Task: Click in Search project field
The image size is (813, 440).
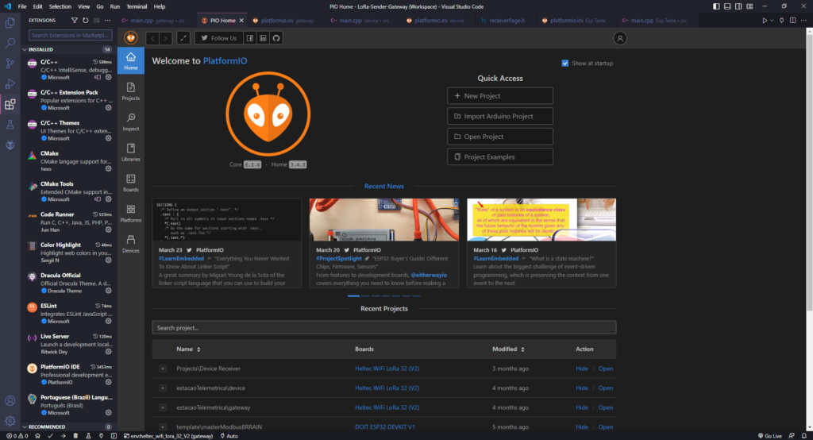Action: pyautogui.click(x=383, y=327)
